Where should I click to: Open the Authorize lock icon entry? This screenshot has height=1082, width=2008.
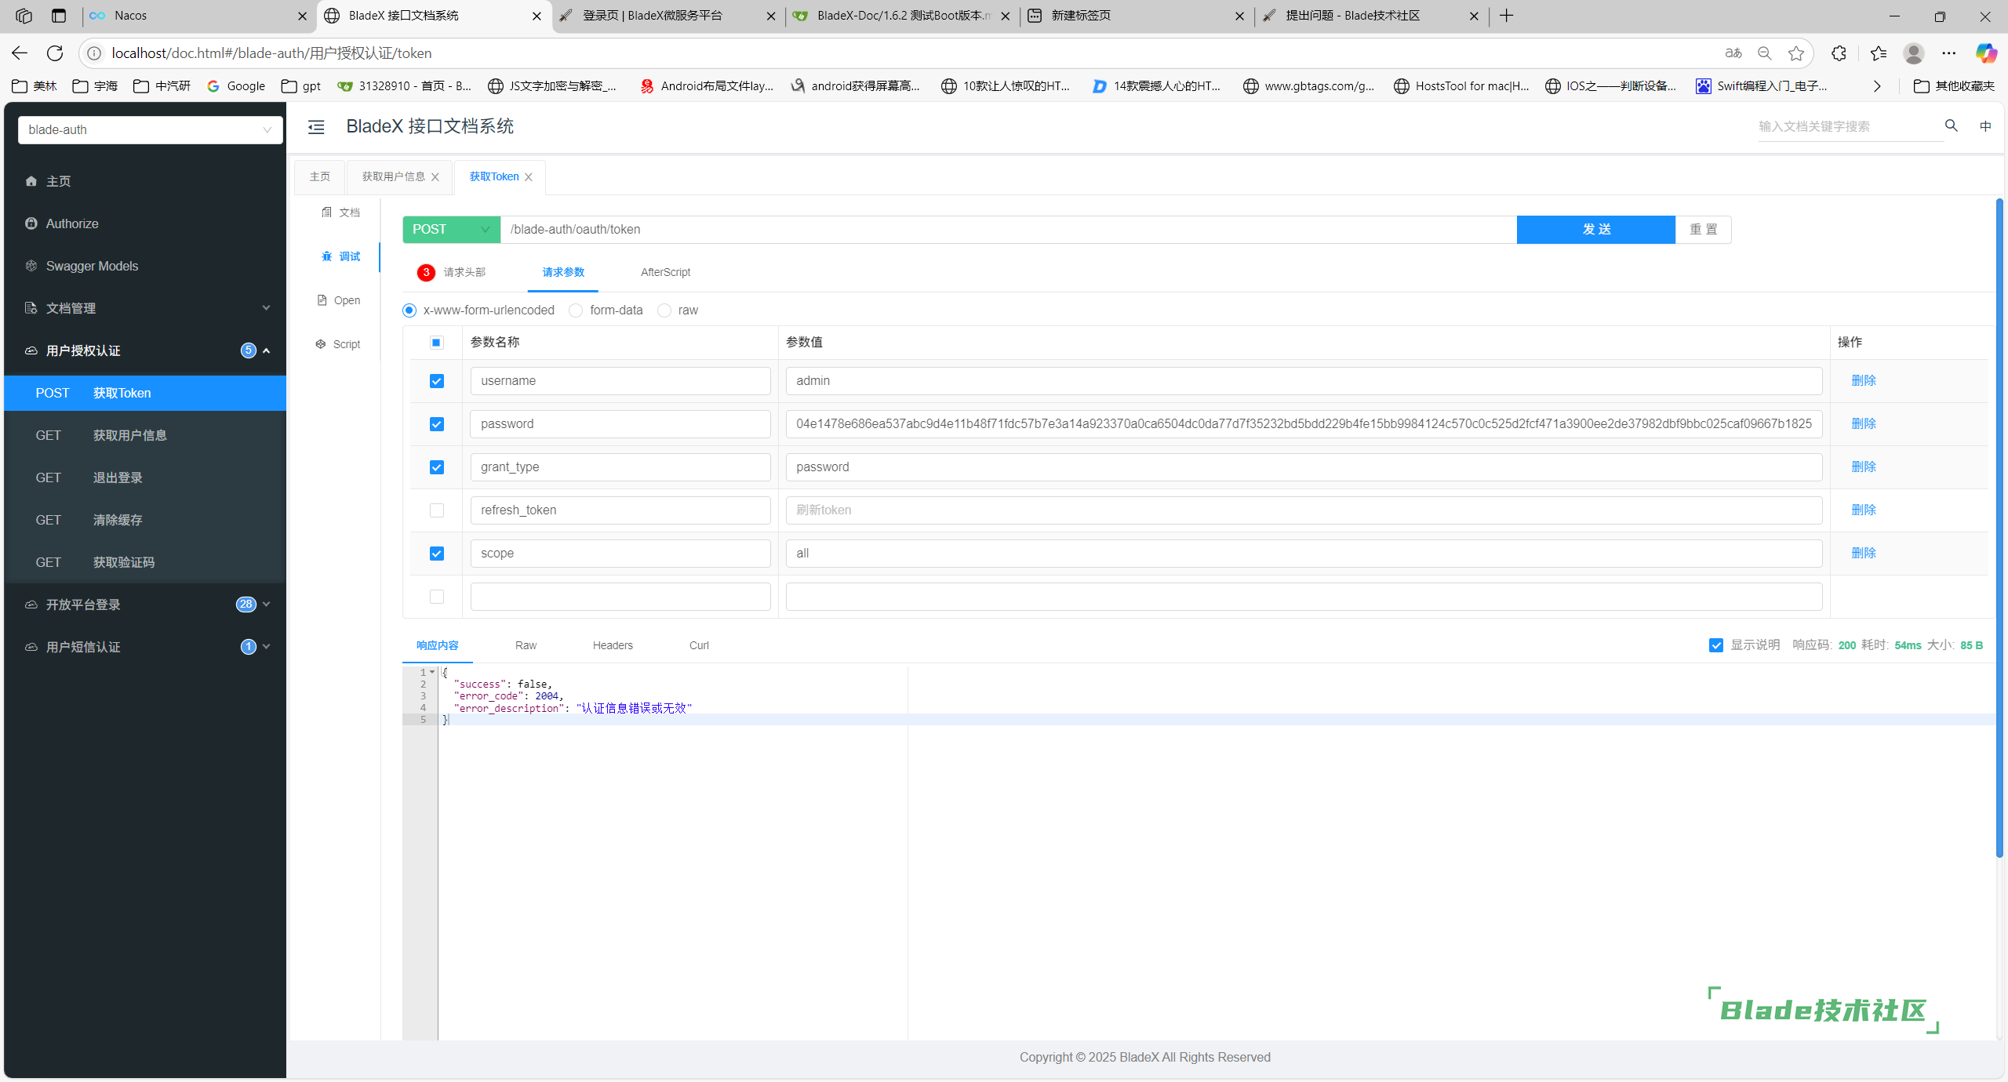tap(31, 223)
